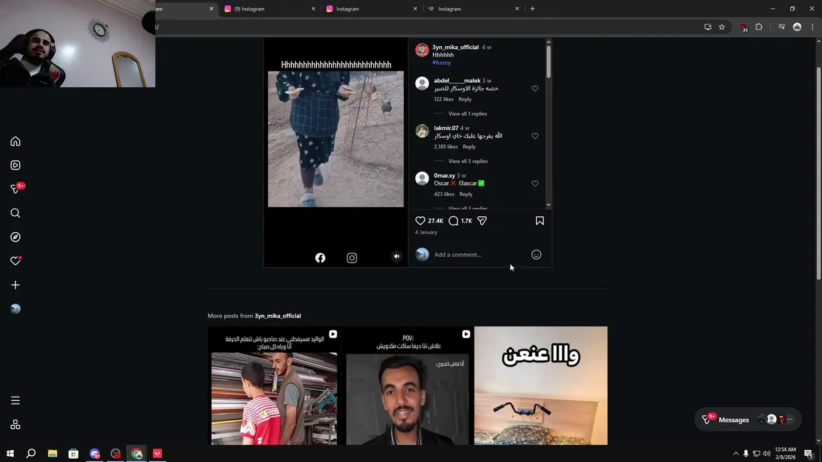Open comments bubble icon showing 1.7K
Viewport: 822px width, 462px height.
click(453, 221)
